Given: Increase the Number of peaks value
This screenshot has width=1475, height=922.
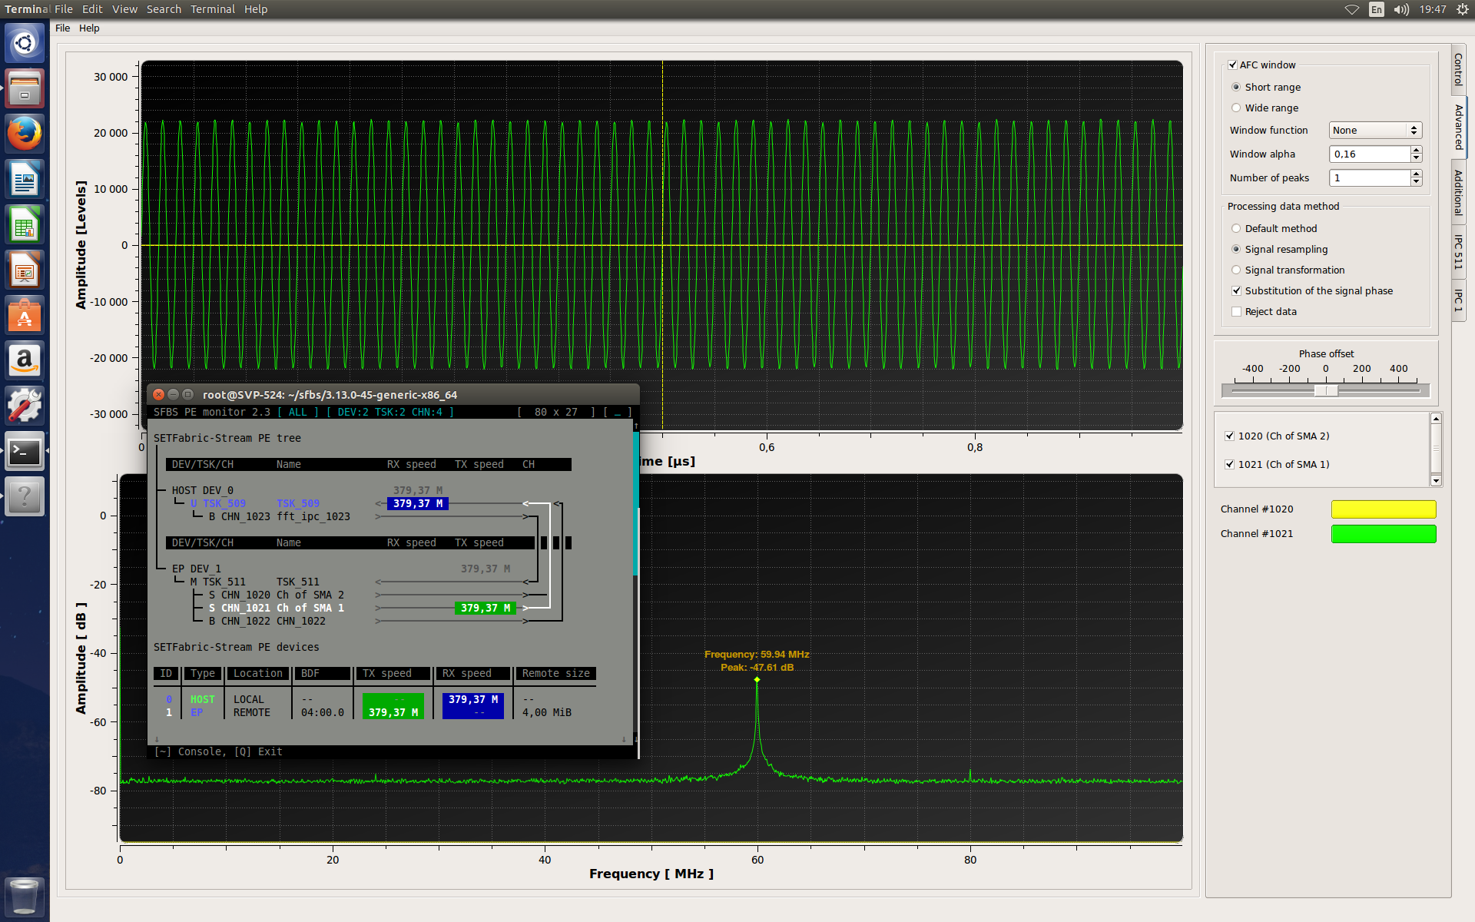Looking at the screenshot, I should coord(1416,174).
